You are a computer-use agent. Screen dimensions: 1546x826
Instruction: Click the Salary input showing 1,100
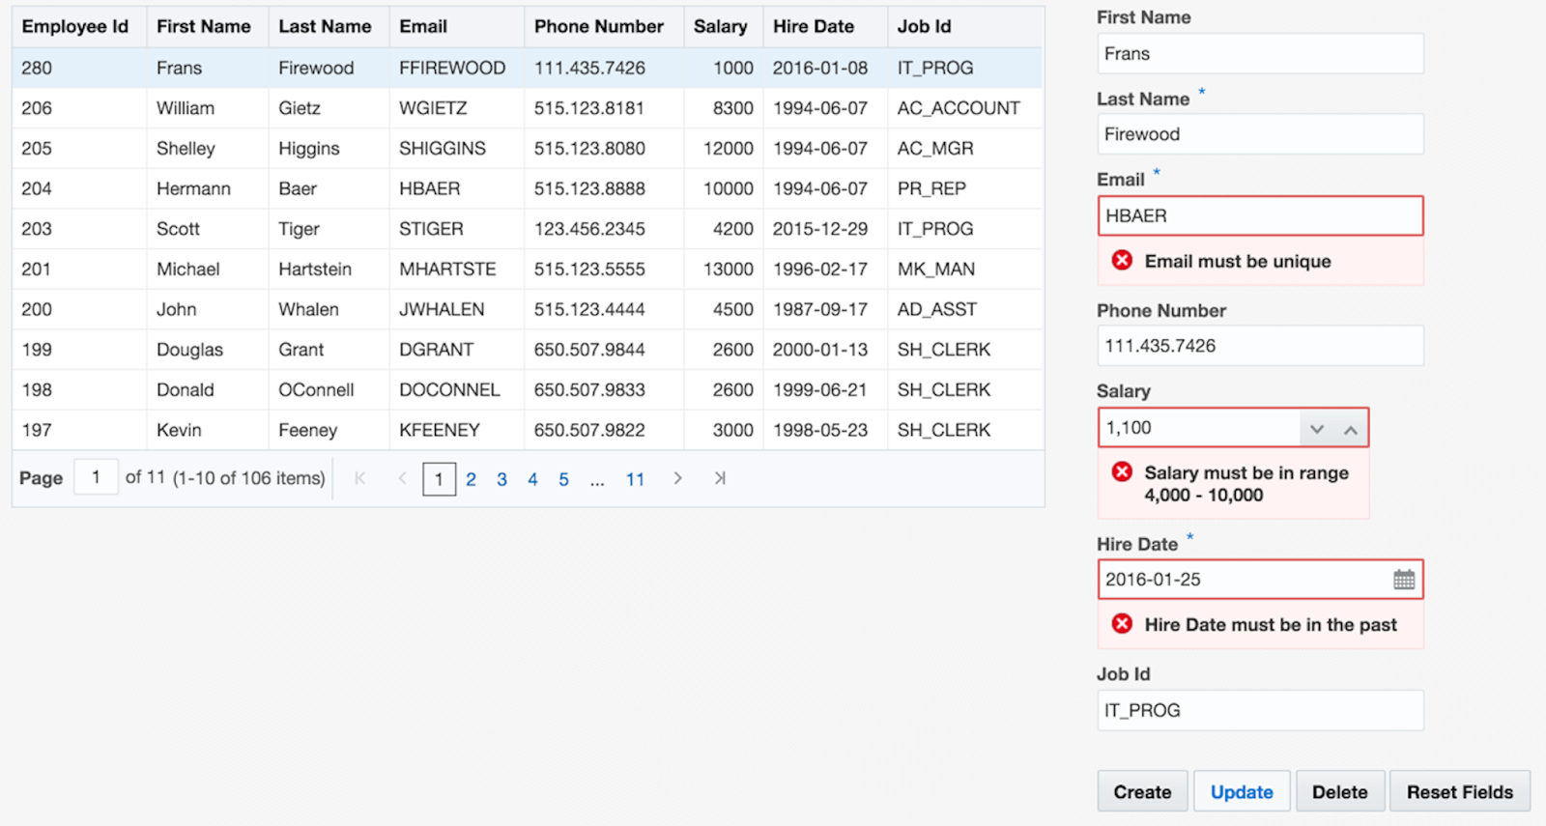pyautogui.click(x=1199, y=428)
